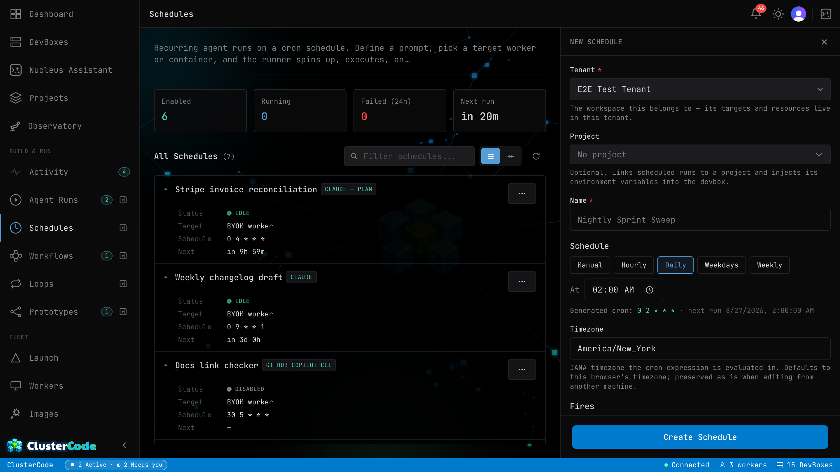This screenshot has height=472, width=840.
Task: Click Create Schedule button
Action: click(x=700, y=437)
